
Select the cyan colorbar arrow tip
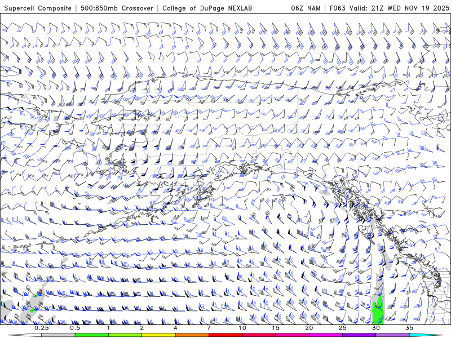pyautogui.click(x=426, y=335)
